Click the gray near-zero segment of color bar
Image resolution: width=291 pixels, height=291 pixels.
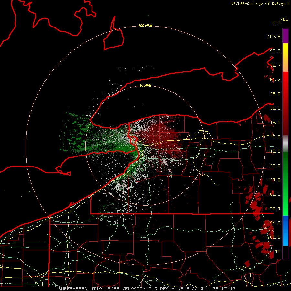pos(286,144)
